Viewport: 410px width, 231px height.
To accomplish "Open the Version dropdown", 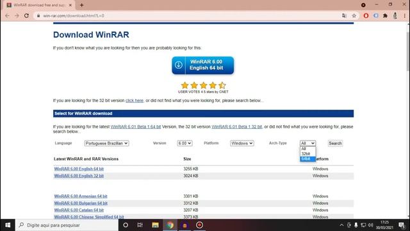I will pos(184,143).
